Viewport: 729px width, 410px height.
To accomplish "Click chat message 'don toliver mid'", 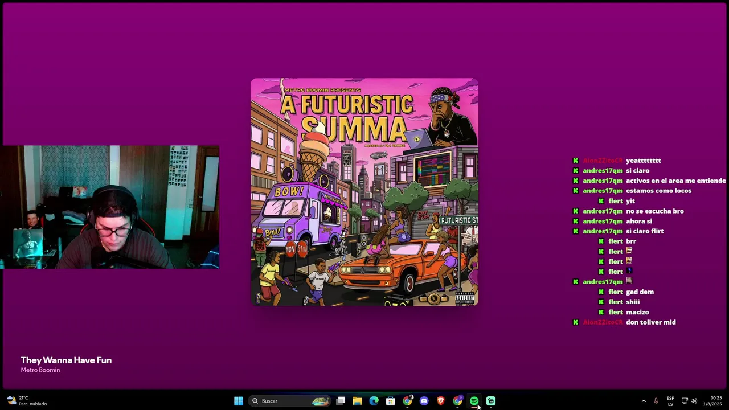I will pos(650,322).
